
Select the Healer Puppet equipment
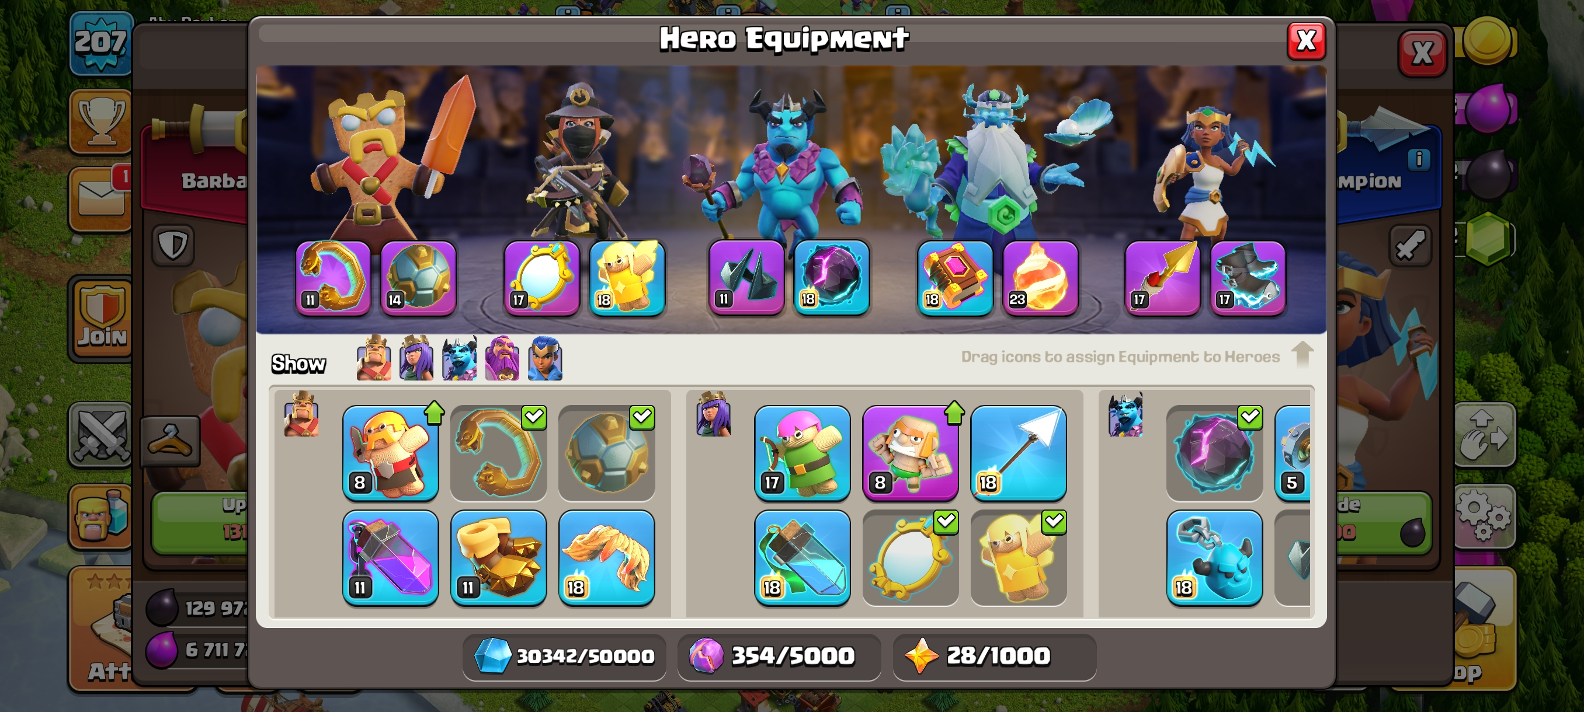1018,558
